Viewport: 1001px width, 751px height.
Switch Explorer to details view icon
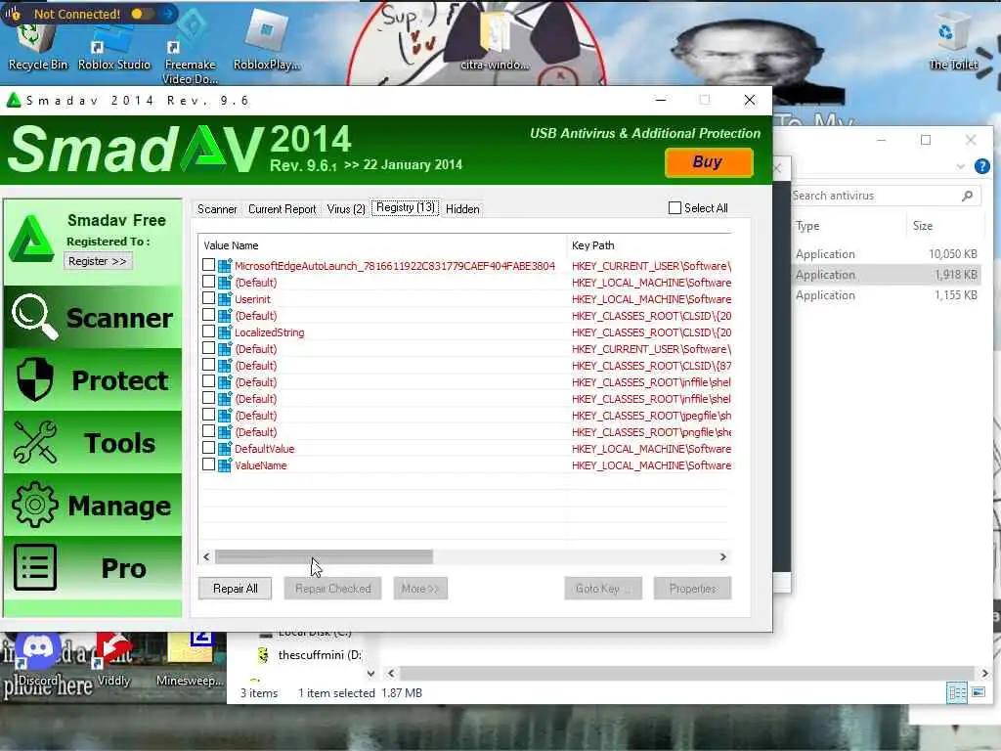(956, 692)
